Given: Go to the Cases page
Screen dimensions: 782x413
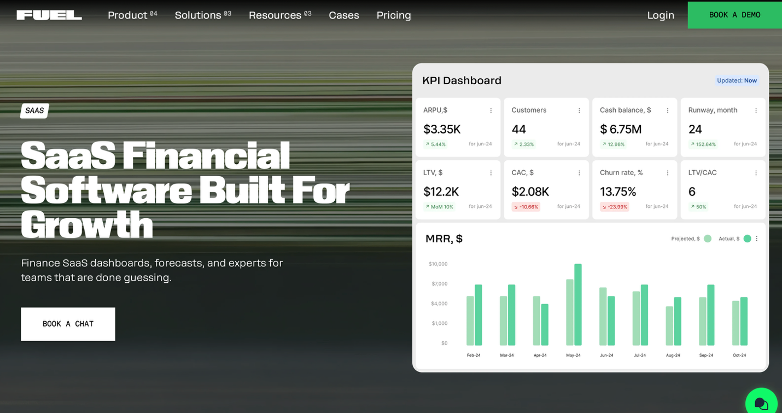Looking at the screenshot, I should coord(343,15).
